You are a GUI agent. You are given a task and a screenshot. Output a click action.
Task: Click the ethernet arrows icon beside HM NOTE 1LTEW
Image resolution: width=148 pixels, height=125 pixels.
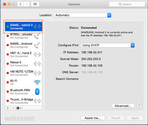(37, 73)
